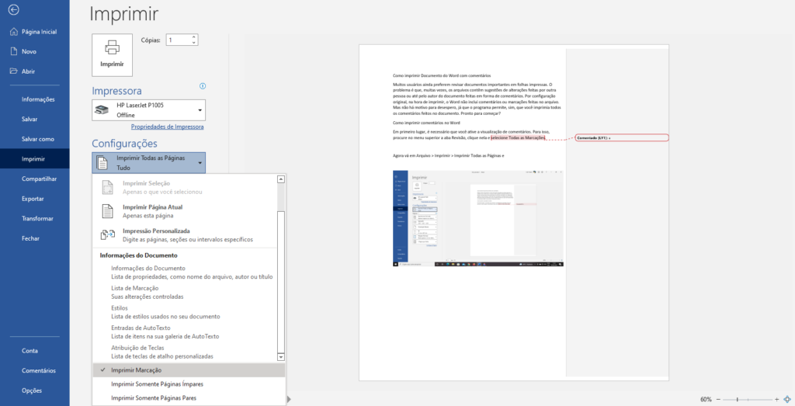Click the 60% zoom level text
This screenshot has height=406, width=795.
click(706, 400)
